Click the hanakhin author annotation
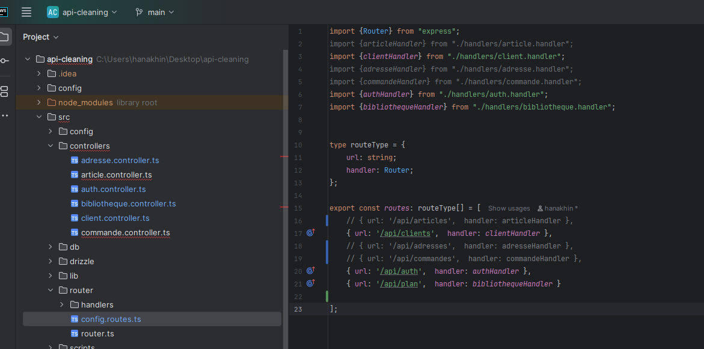The image size is (704, 349). pos(558,208)
